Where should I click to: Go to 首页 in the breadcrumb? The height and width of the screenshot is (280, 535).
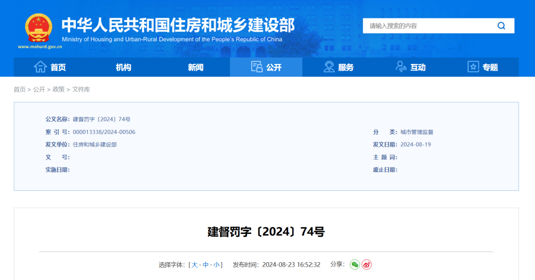click(x=19, y=90)
